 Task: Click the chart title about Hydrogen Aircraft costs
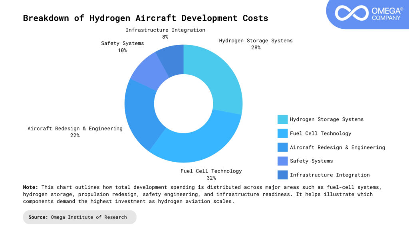(145, 18)
